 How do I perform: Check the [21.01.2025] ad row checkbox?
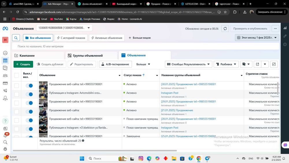click(x=16, y=112)
